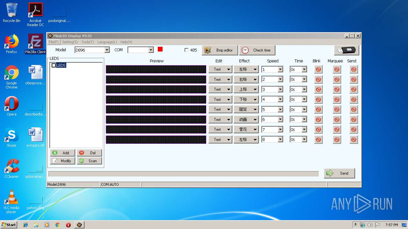The image size is (408, 229).
Task: Click the Check time button
Action: [257, 50]
